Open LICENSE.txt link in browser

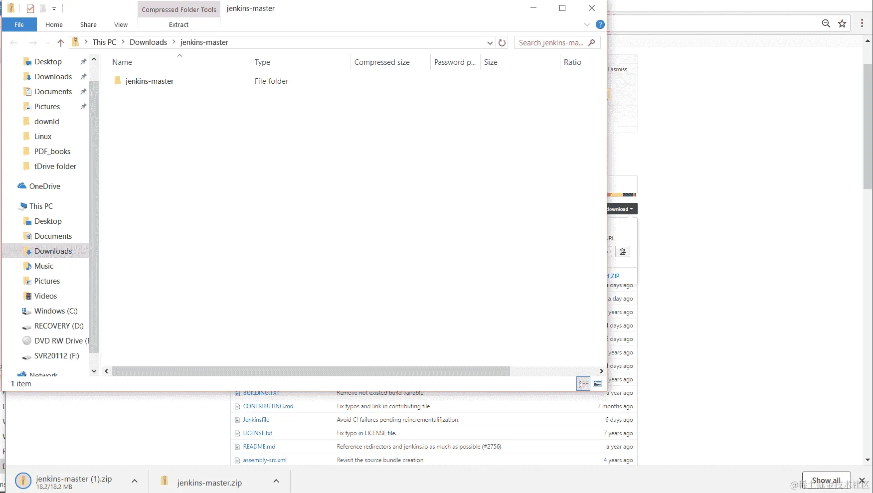258,433
